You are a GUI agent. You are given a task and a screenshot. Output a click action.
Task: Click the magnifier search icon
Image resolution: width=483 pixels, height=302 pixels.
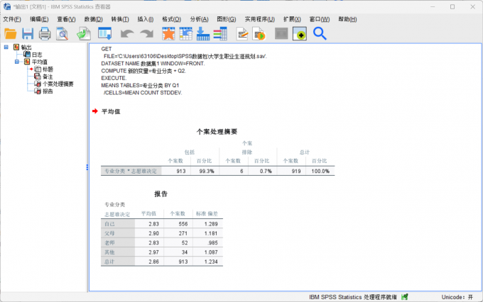[320, 33]
